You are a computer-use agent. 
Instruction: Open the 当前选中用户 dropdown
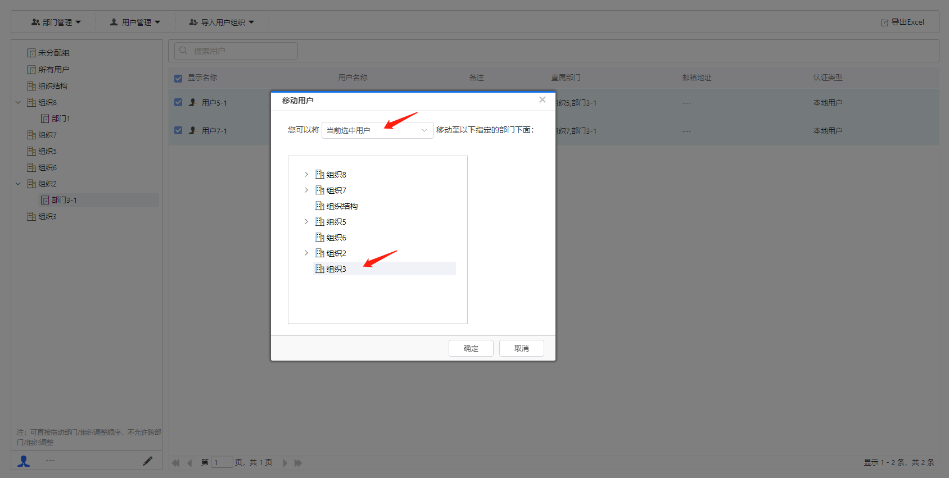coord(377,130)
